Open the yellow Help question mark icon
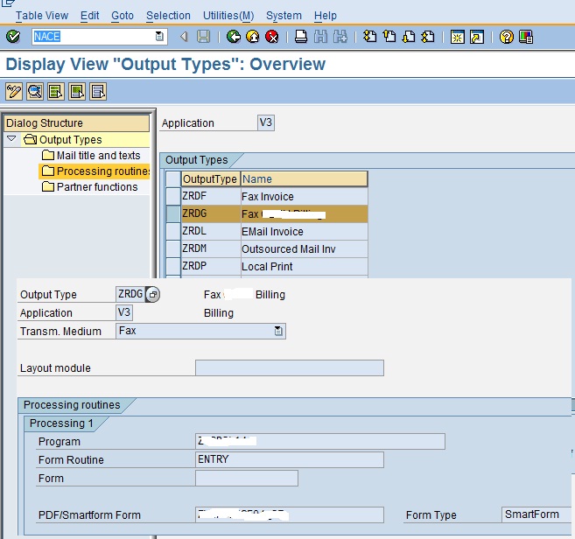Image resolution: width=575 pixels, height=539 pixels. pos(507,37)
